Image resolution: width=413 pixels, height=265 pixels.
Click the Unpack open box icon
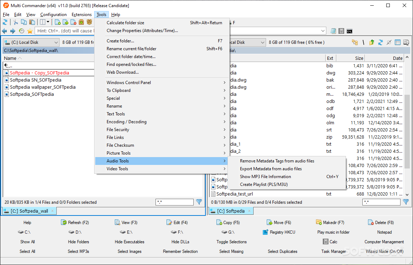(x=89, y=22)
